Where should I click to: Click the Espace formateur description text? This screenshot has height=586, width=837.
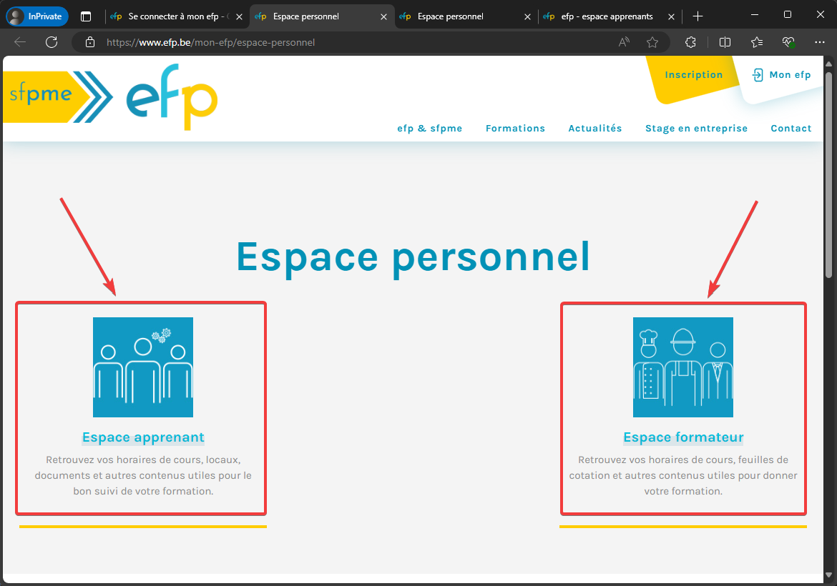(683, 475)
